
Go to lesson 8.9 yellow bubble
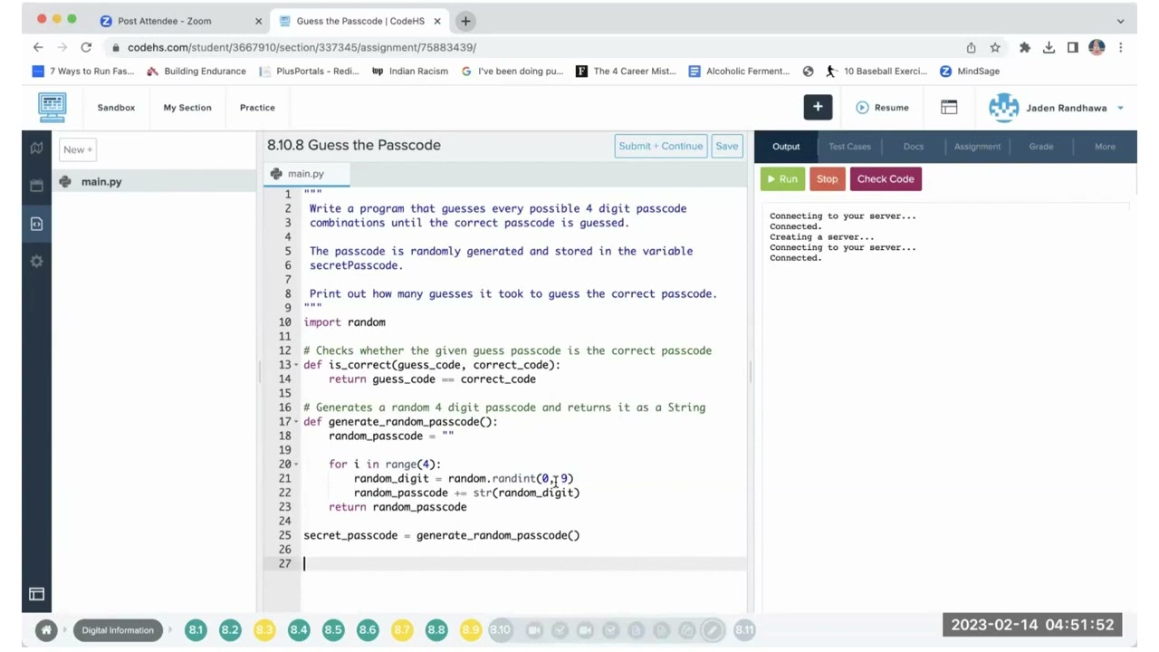(471, 629)
